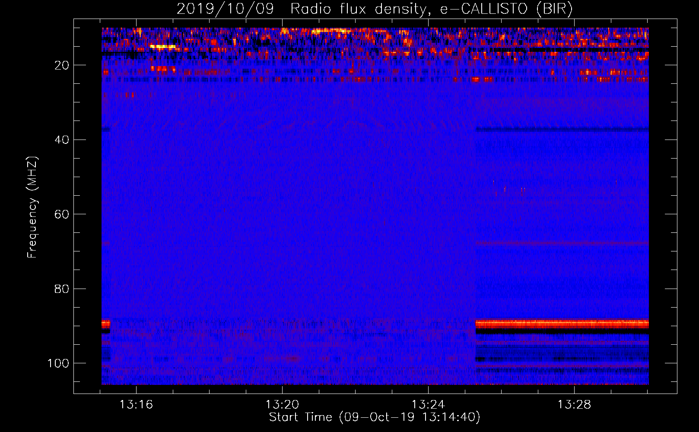Click the '13:24' time tick label
The width and height of the screenshot is (699, 432).
[x=428, y=405]
